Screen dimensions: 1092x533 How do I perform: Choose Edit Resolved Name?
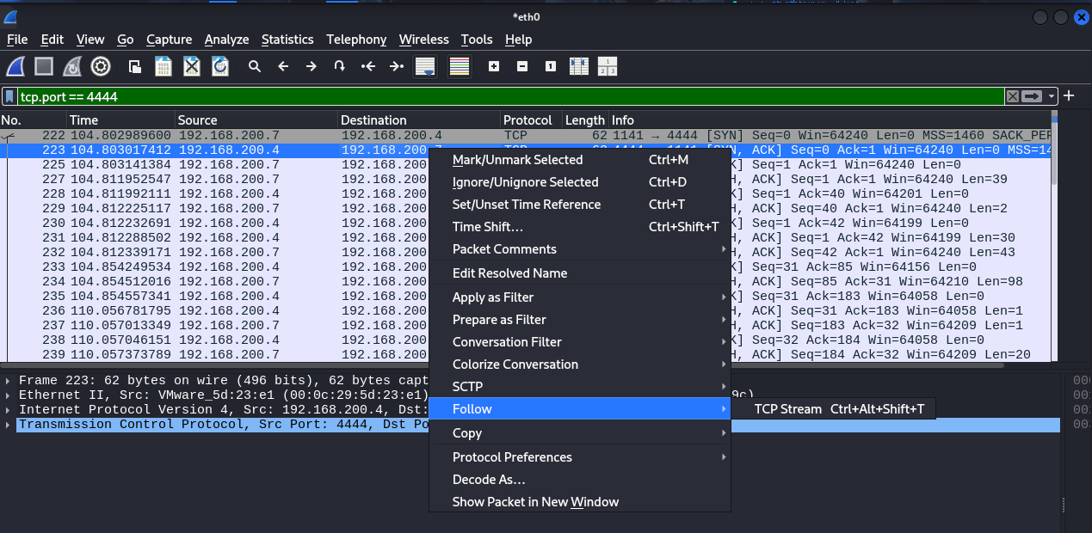[580, 273]
